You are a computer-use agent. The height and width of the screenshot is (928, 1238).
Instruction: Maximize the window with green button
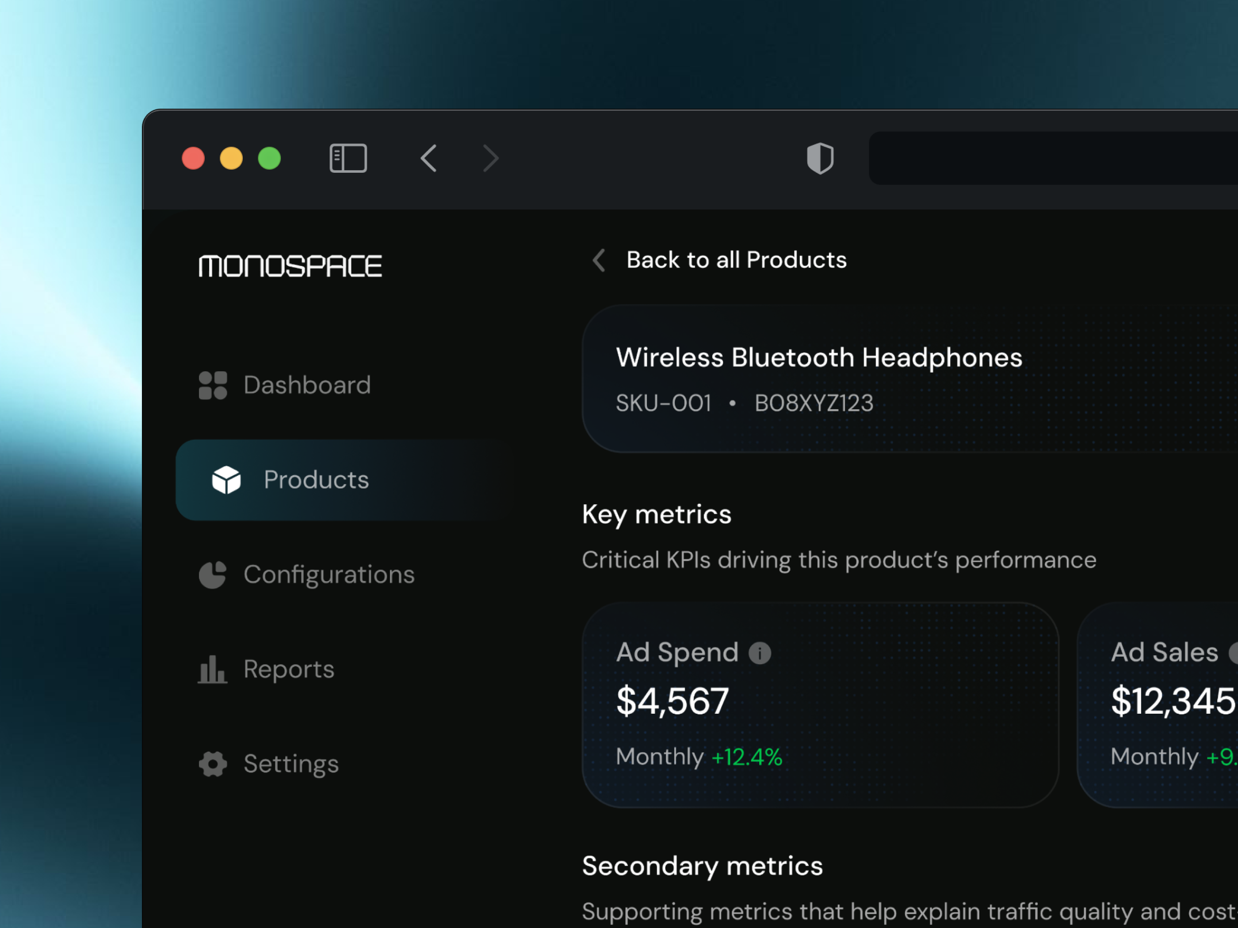pos(269,158)
